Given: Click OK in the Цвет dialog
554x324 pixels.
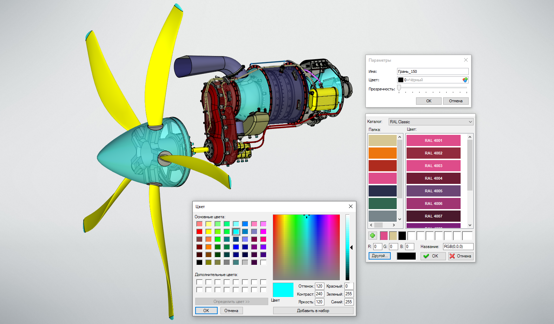Looking at the screenshot, I should [206, 311].
